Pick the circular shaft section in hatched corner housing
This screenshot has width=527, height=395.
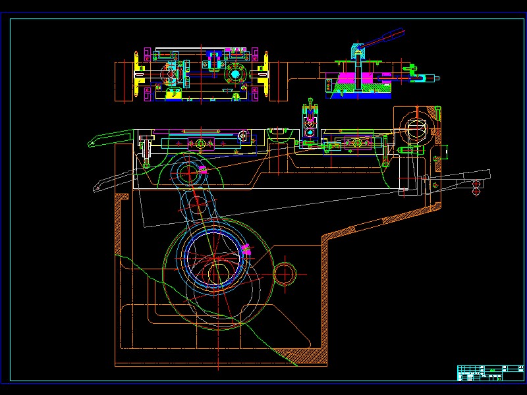click(416, 129)
